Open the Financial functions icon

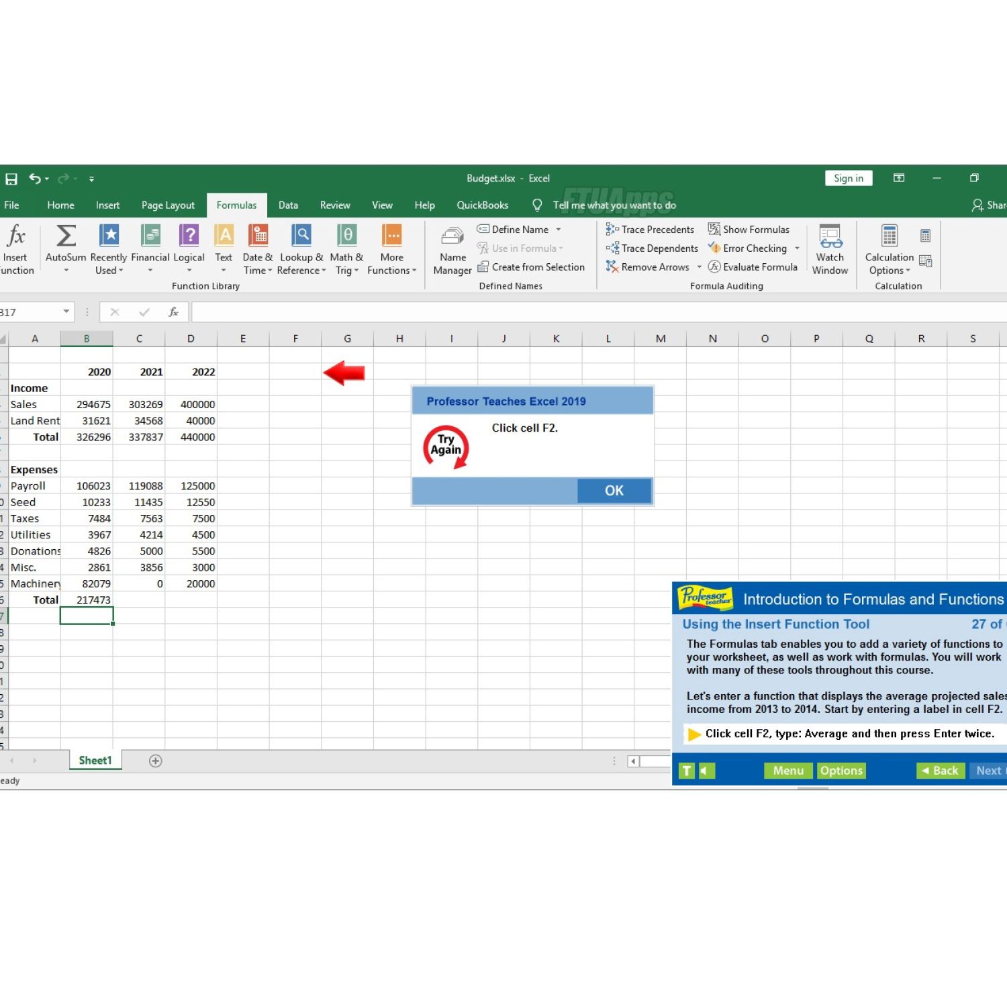tap(150, 236)
